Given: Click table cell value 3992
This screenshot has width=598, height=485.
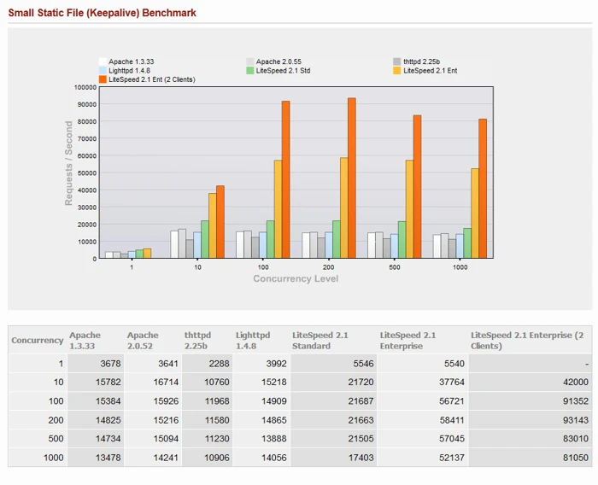Looking at the screenshot, I should [x=277, y=364].
